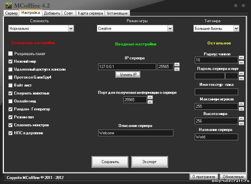The image size is (251, 184).
Task: Click the Обновления button
Action: (233, 177)
